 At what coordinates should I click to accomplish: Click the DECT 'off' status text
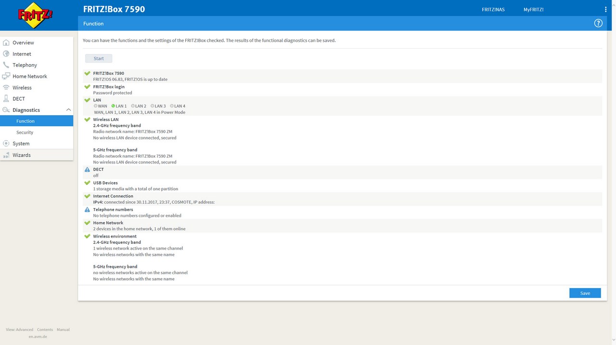(96, 175)
